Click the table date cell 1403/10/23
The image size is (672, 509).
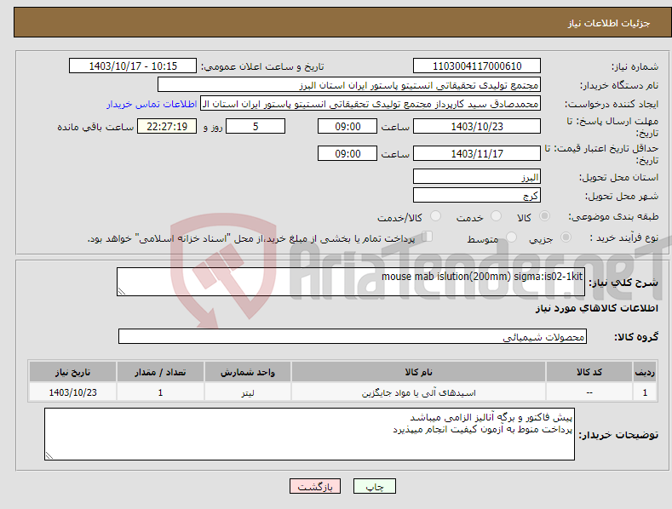tap(73, 392)
